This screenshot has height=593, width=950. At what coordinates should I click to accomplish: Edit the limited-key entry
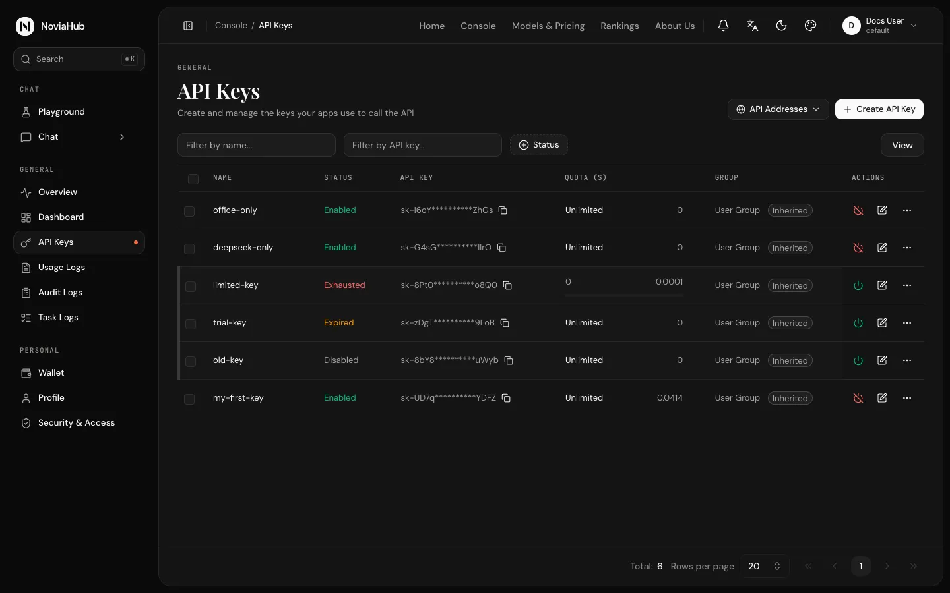[882, 285]
